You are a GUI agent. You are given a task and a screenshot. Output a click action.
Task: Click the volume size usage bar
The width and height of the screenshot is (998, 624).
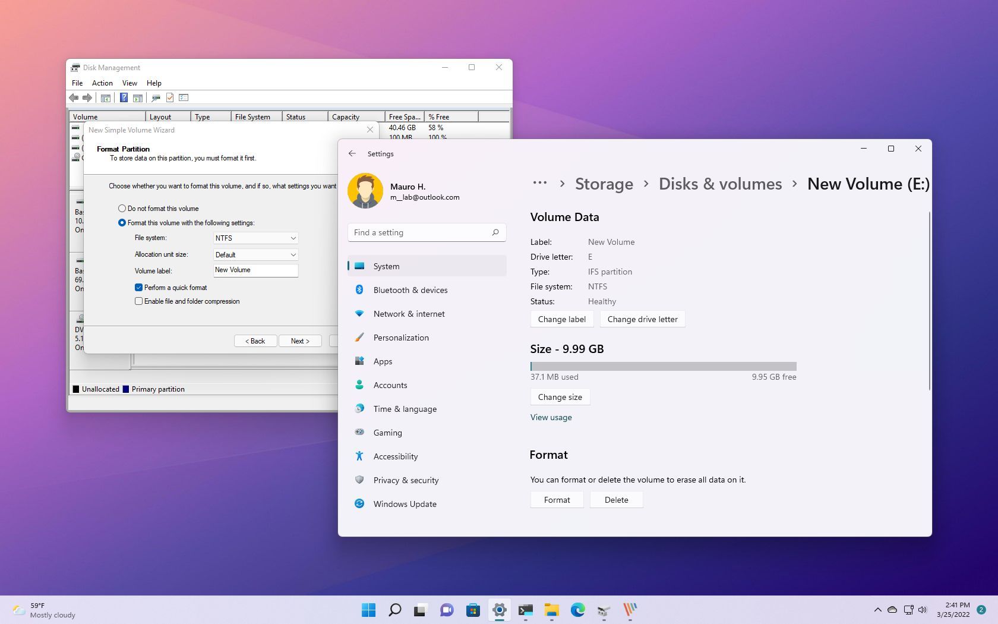[664, 366]
